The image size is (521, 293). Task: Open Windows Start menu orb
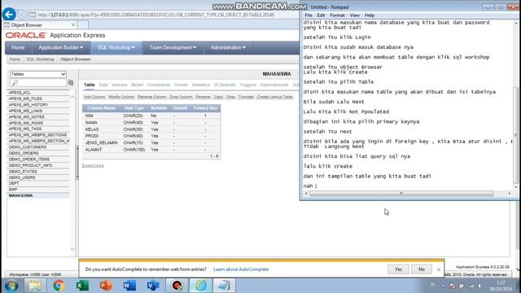tap(11, 286)
